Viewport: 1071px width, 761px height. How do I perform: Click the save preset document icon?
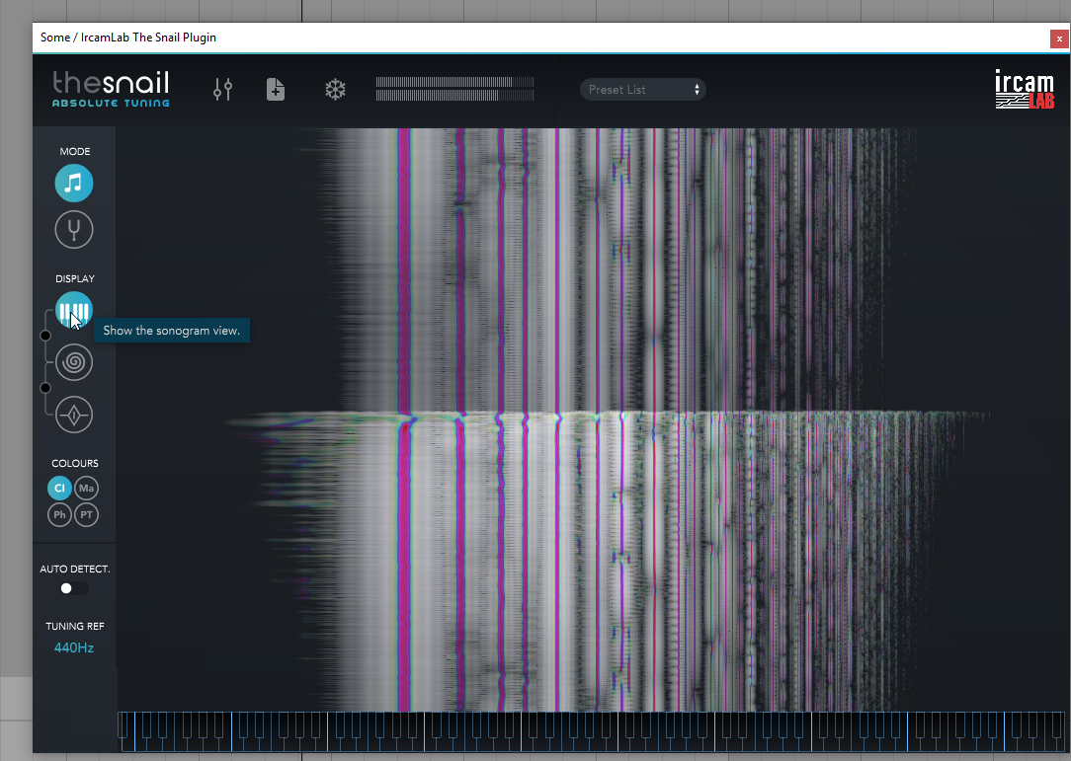pyautogui.click(x=276, y=90)
